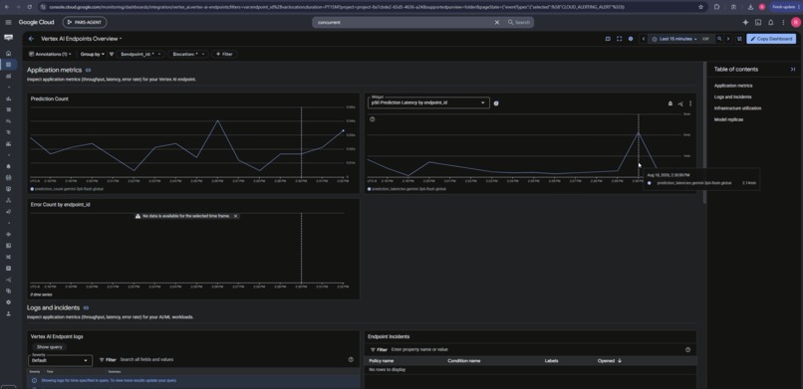Jump to Logs and incidents in contents
The image size is (803, 389).
pos(733,97)
